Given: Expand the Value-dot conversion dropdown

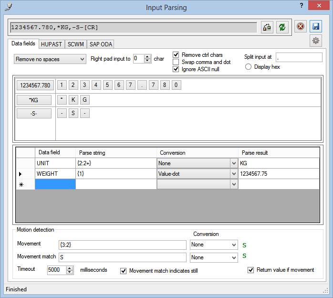Looking at the screenshot, I should (x=233, y=174).
